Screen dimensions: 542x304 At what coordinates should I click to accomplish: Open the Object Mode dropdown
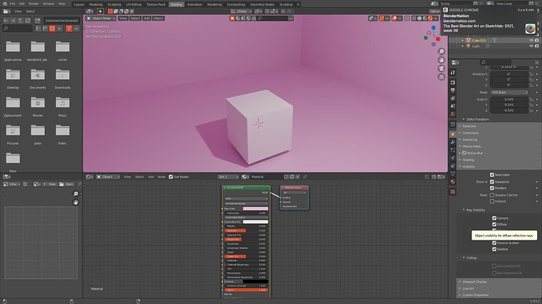101,18
